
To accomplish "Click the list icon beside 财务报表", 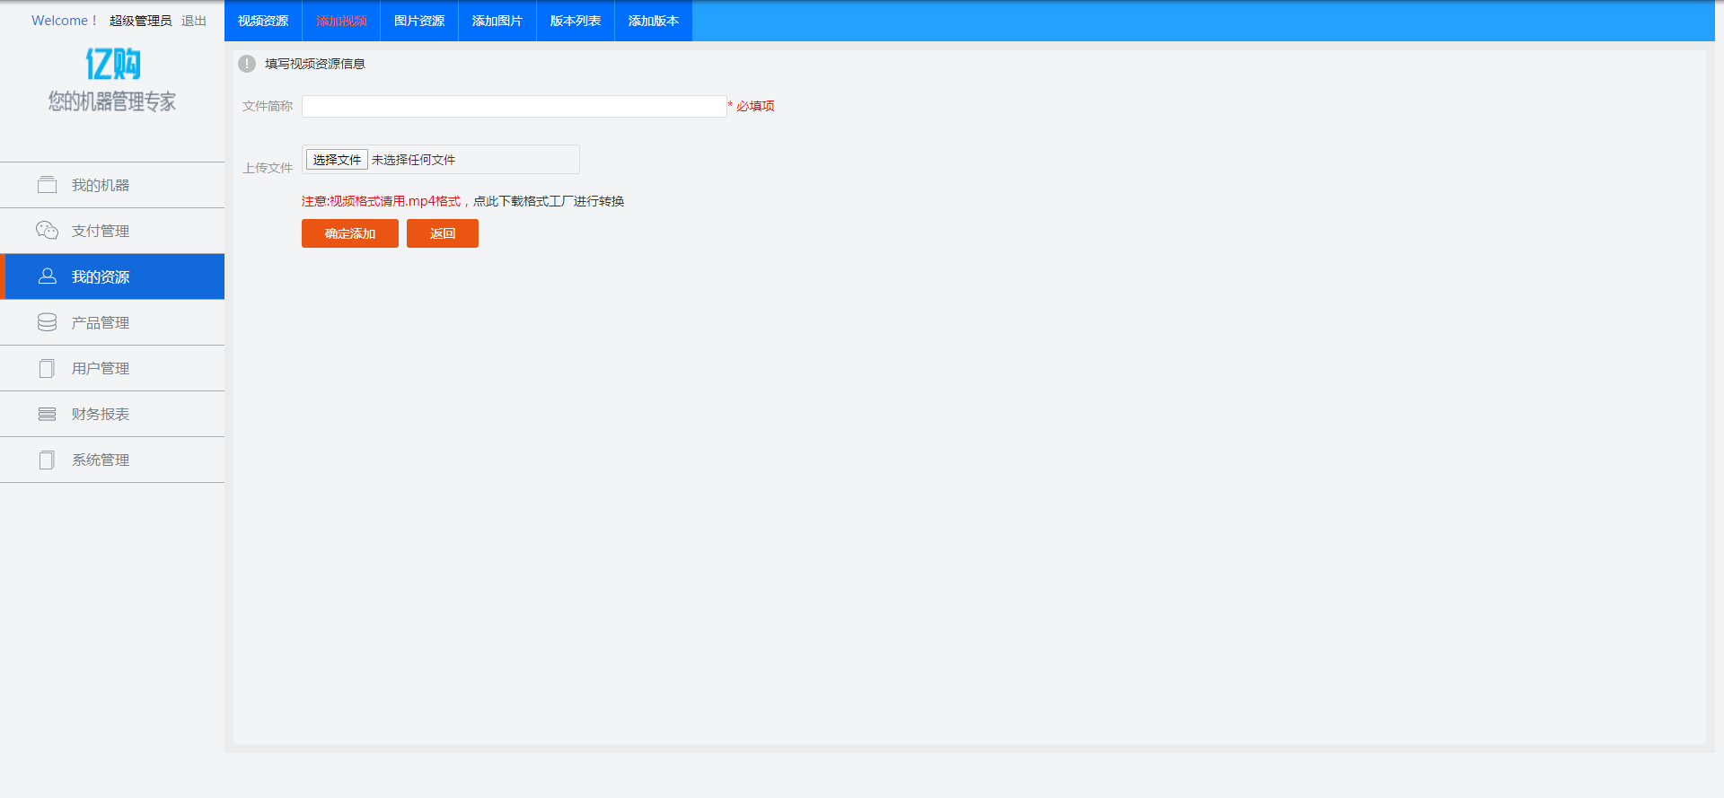I will coord(47,414).
